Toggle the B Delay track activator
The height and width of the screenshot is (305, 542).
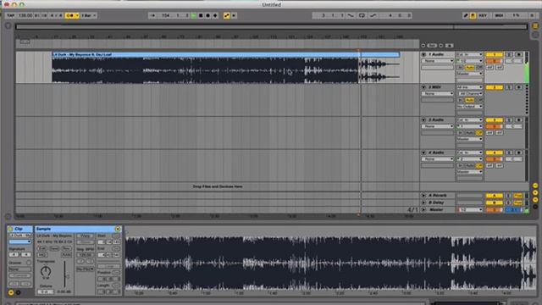tap(495, 202)
